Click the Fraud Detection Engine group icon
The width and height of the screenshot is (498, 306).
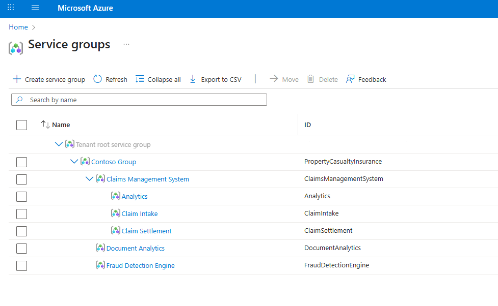click(x=100, y=265)
